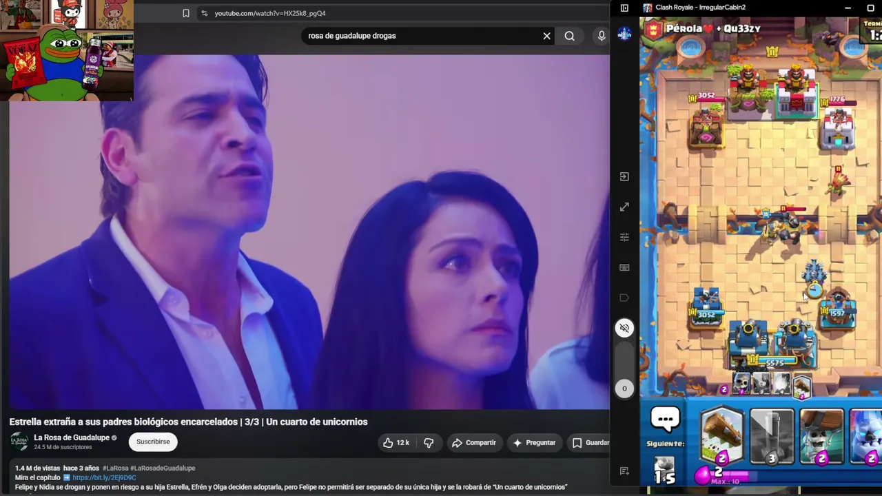Screen dimensions: 882x496
Task: Enter fullscreen with the emulator expand icon
Action: [624, 207]
